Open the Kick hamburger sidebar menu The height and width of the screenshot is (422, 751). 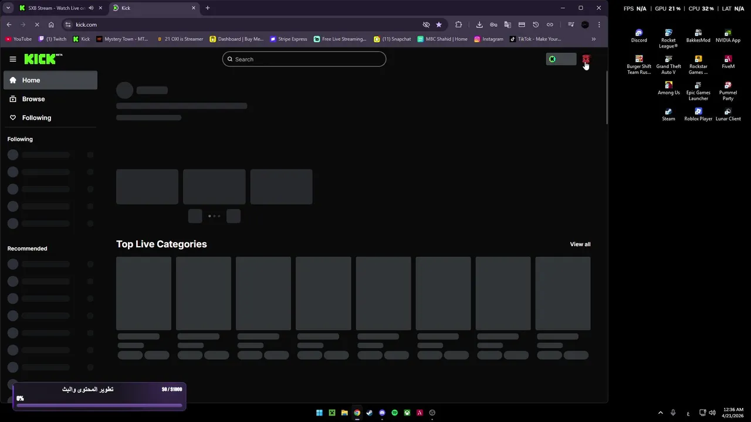[x=13, y=59]
